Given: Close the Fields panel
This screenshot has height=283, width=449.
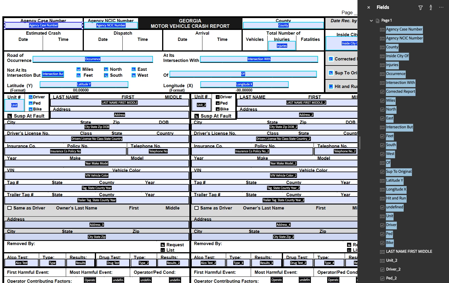Looking at the screenshot, I should (369, 7).
